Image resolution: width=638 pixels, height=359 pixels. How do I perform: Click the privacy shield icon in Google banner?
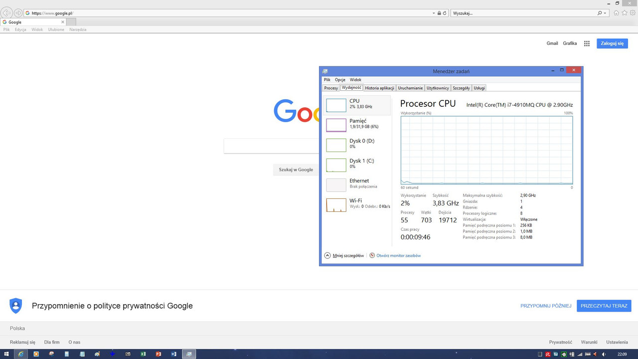click(x=16, y=306)
